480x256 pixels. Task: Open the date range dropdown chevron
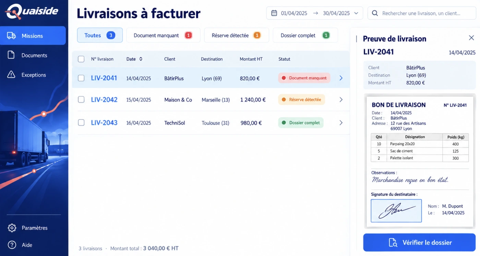click(x=356, y=13)
